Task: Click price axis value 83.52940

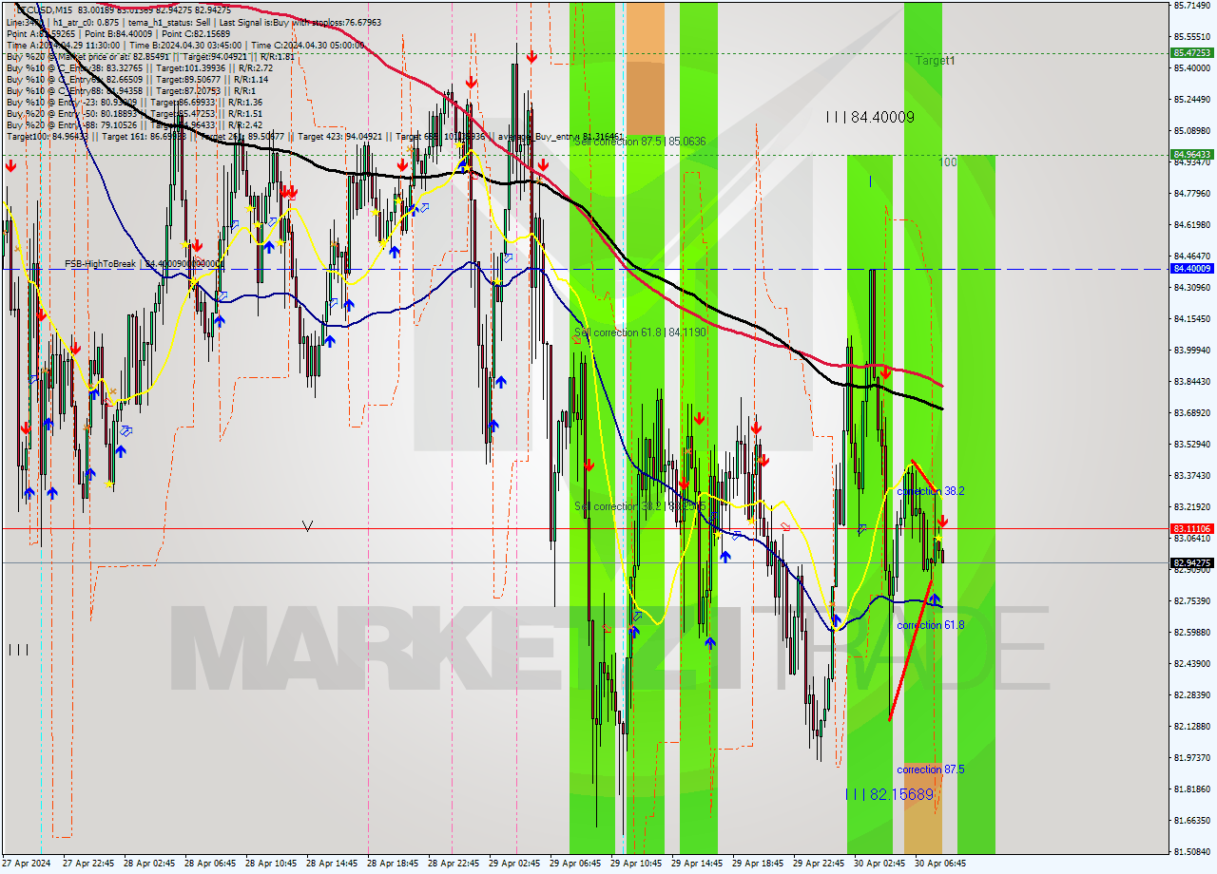Action: click(x=1191, y=445)
